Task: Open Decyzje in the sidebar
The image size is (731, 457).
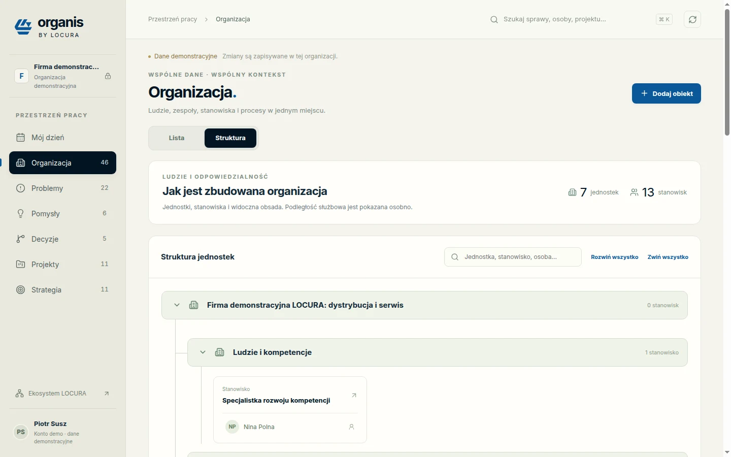Action: 62,239
